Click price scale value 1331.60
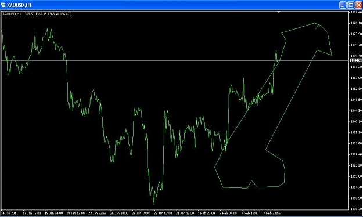Screen dimensions: 363x217 (356, 143)
